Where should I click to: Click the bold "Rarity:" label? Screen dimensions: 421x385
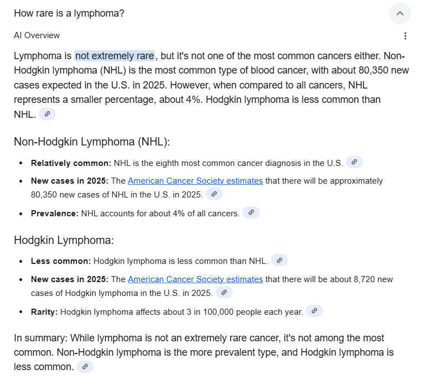pos(44,311)
